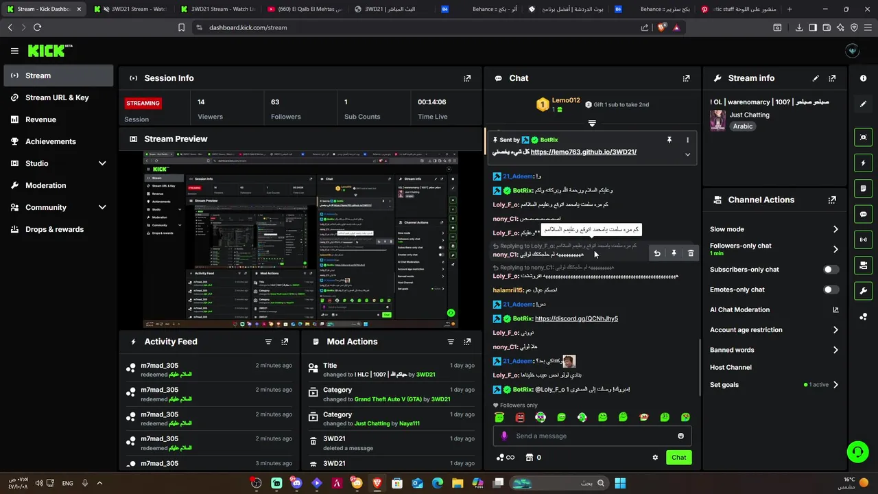Open green support headset bubble

pos(857,451)
